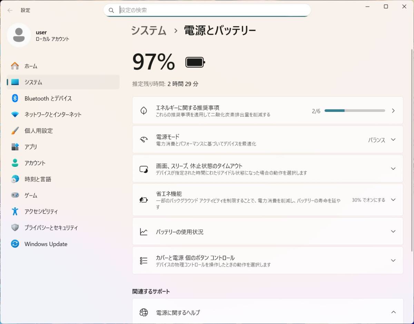
Task: Click the paintbrush personalization icon
Action: (x=15, y=131)
